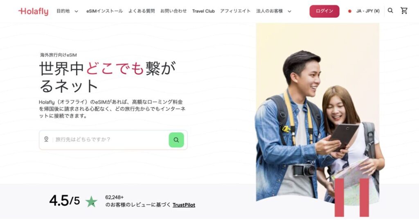Screen dimensions: 419x220
Task: Open the eSIMインストール menu item
Action: (104, 11)
